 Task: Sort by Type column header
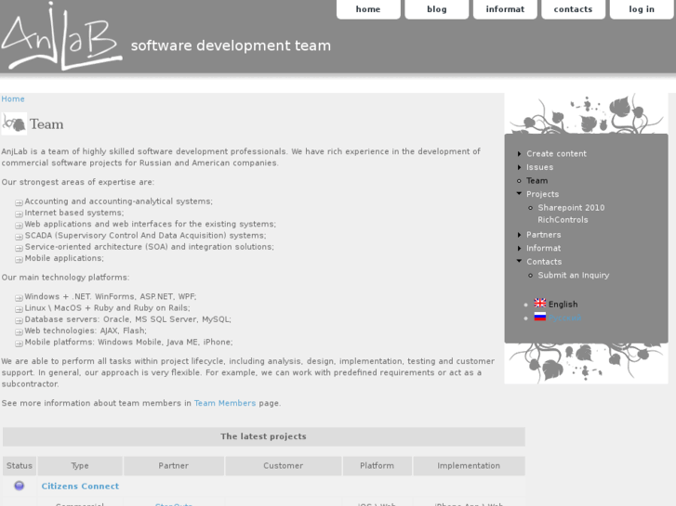[x=80, y=465]
